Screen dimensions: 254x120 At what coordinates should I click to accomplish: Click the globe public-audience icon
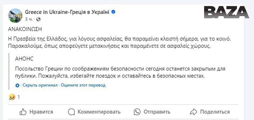pos(38,19)
